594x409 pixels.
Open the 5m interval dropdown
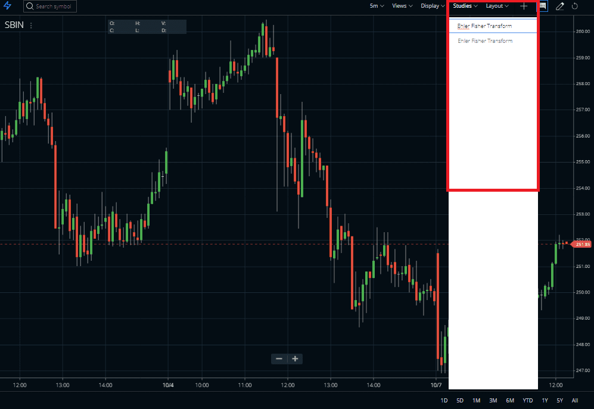coord(377,6)
